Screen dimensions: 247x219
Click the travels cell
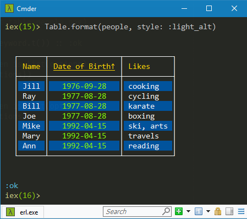pyautogui.click(x=144, y=136)
